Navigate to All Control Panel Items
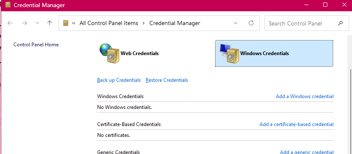Screen dimensions: 352x154 click(x=109, y=23)
